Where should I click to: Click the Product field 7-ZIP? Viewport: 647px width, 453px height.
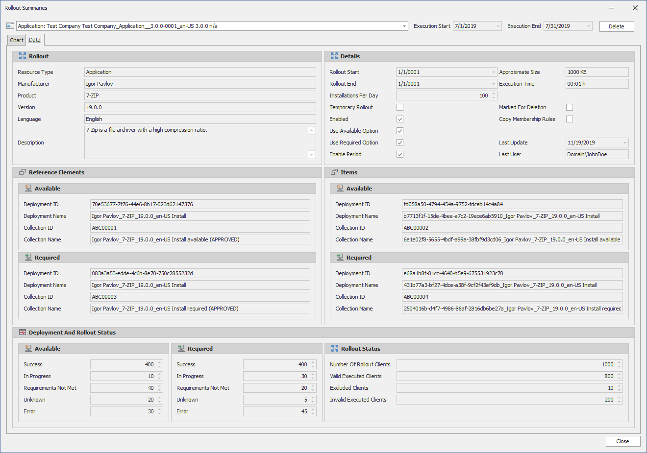(x=200, y=95)
